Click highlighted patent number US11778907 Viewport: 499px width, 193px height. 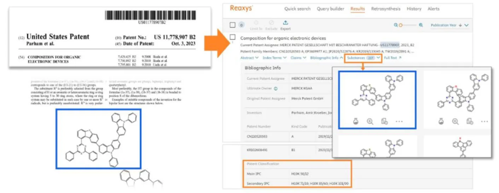(x=390, y=45)
